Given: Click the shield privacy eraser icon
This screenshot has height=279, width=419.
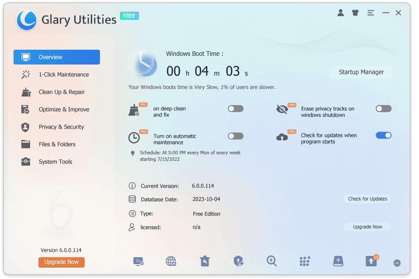Looking at the screenshot, I should pos(238,261).
